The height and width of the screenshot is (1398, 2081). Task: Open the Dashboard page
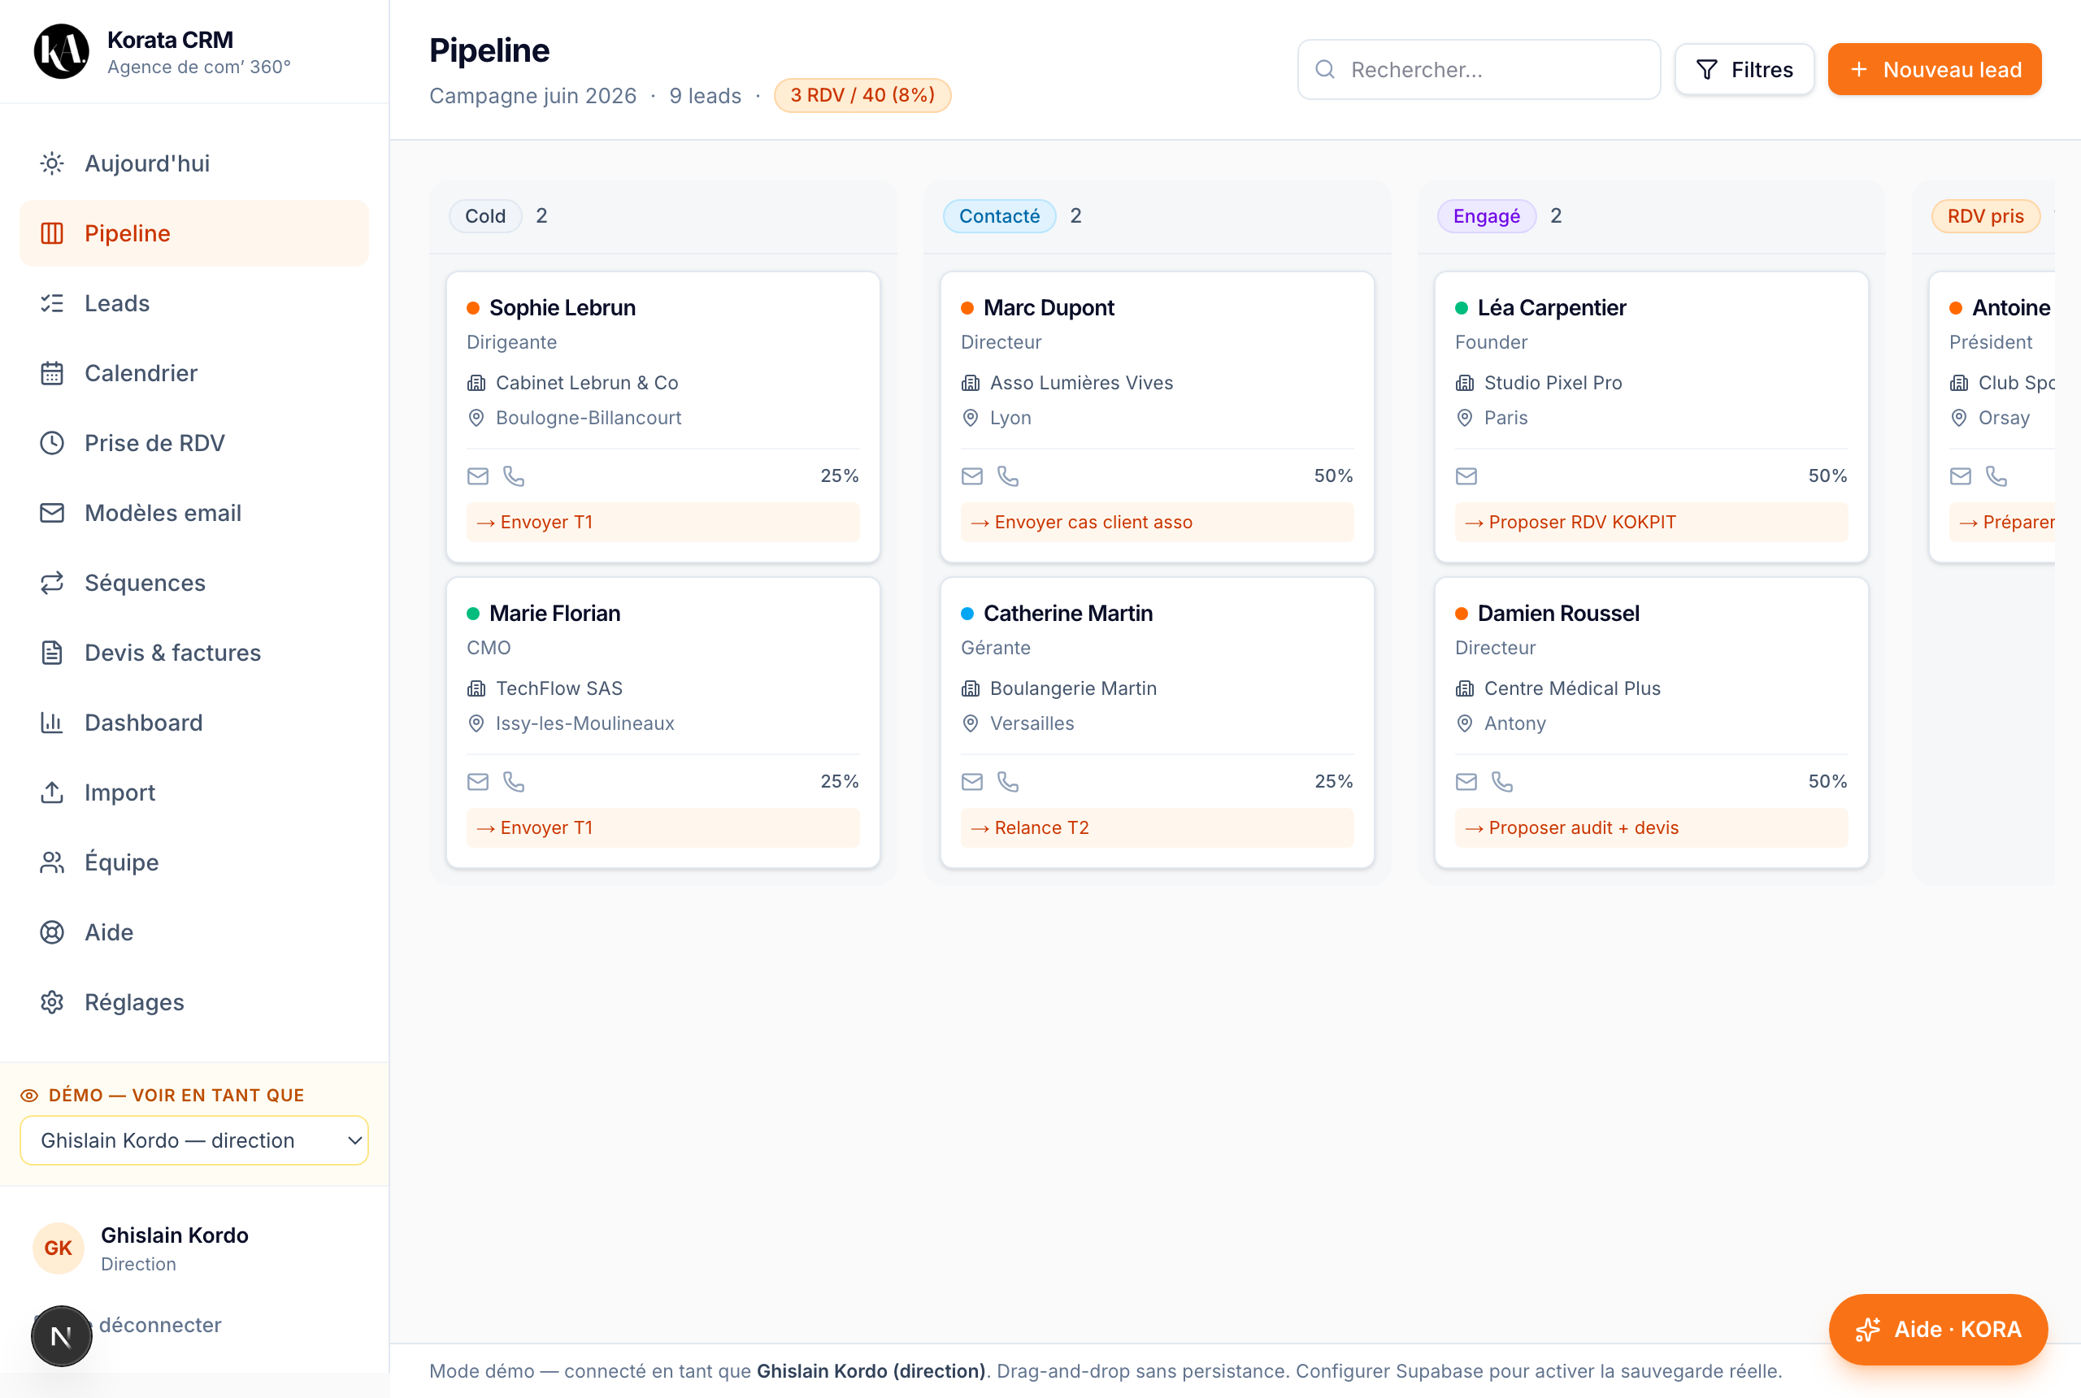tap(193, 723)
